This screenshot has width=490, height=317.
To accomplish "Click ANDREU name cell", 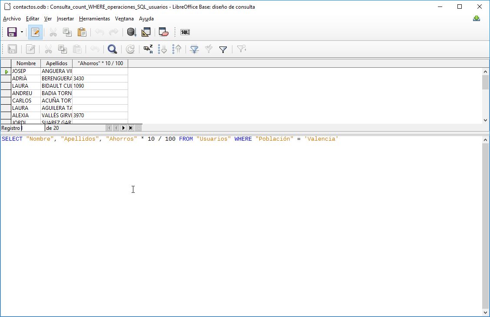I will [x=26, y=93].
